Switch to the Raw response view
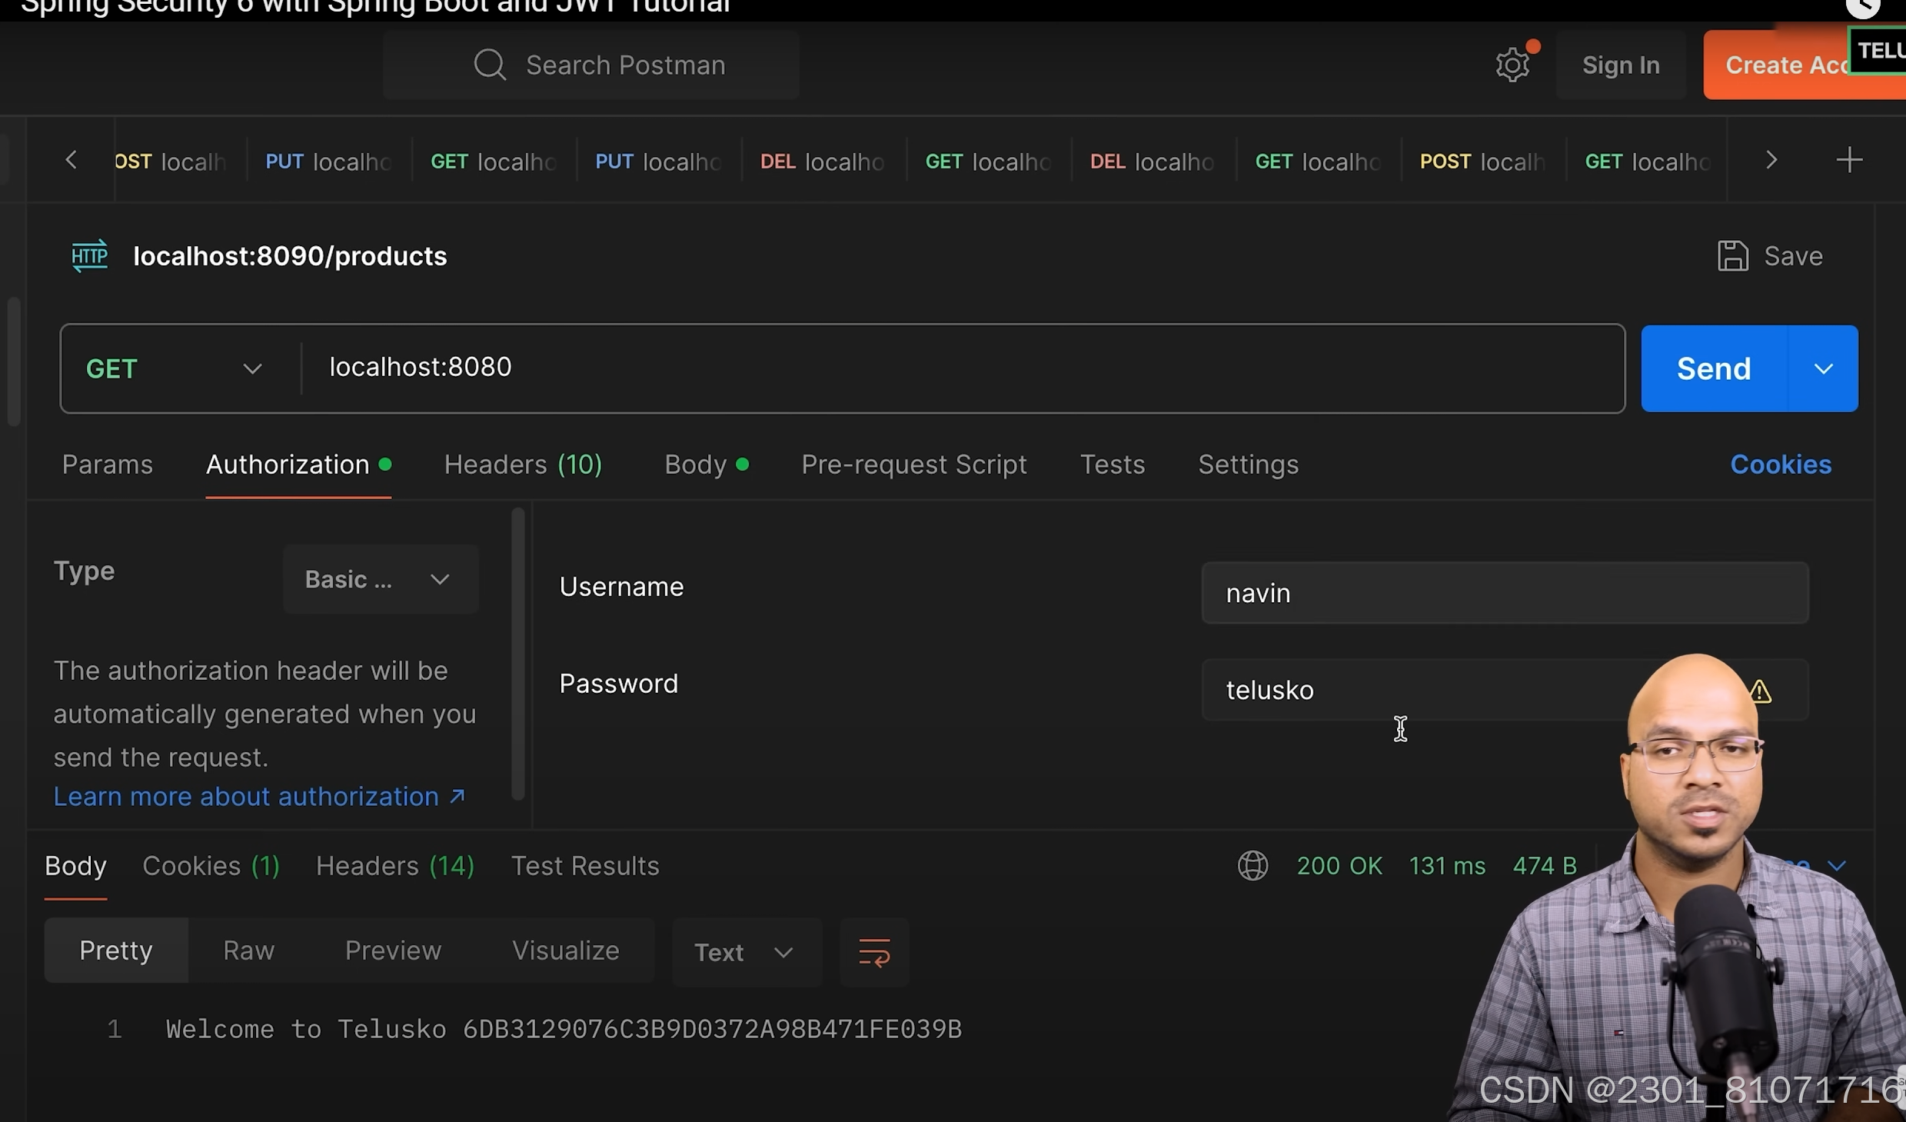This screenshot has height=1122, width=1906. 247,950
